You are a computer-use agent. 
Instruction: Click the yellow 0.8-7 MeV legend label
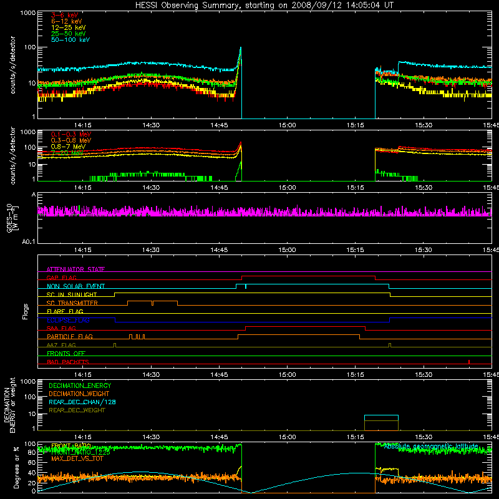[68, 147]
